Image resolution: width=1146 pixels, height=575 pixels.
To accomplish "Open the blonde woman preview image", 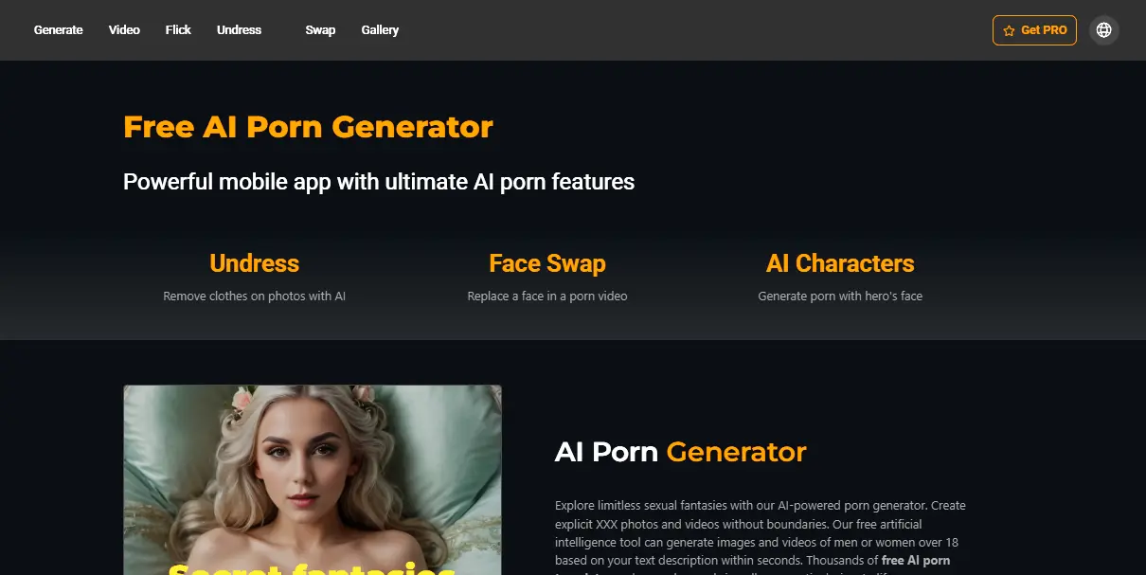I will click(313, 479).
